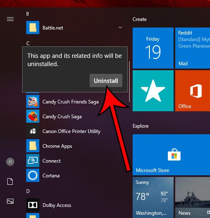210x218 pixels.
Task: Open the Microsoft Store tile
Action: 172,155
